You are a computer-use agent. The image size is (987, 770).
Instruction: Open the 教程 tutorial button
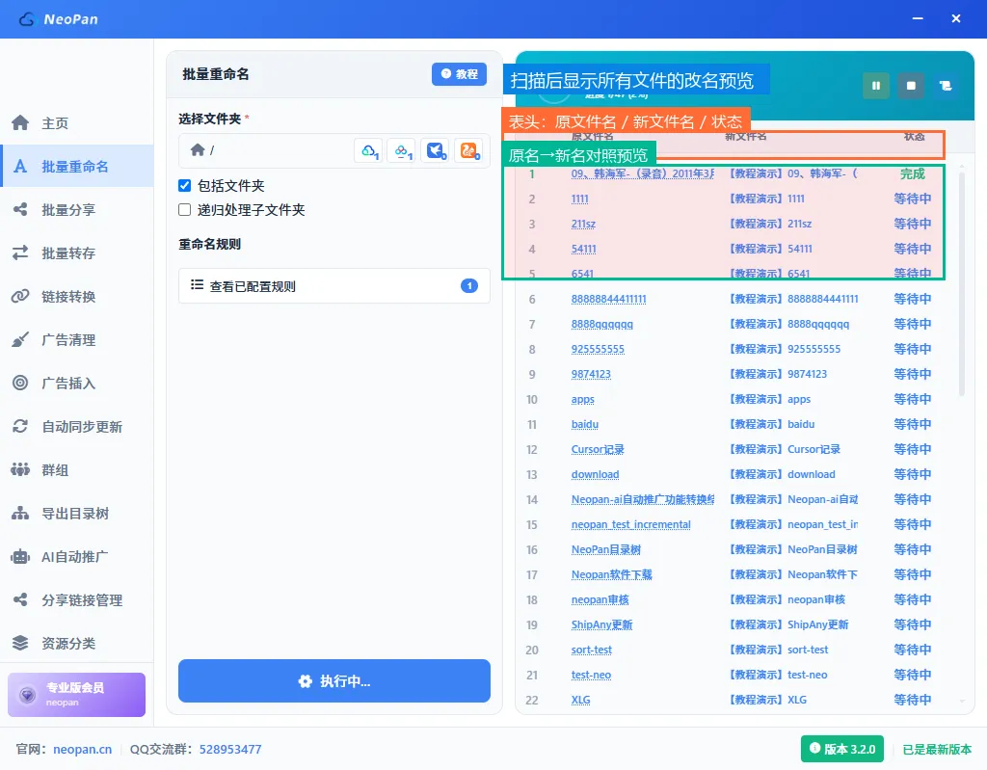pos(459,73)
